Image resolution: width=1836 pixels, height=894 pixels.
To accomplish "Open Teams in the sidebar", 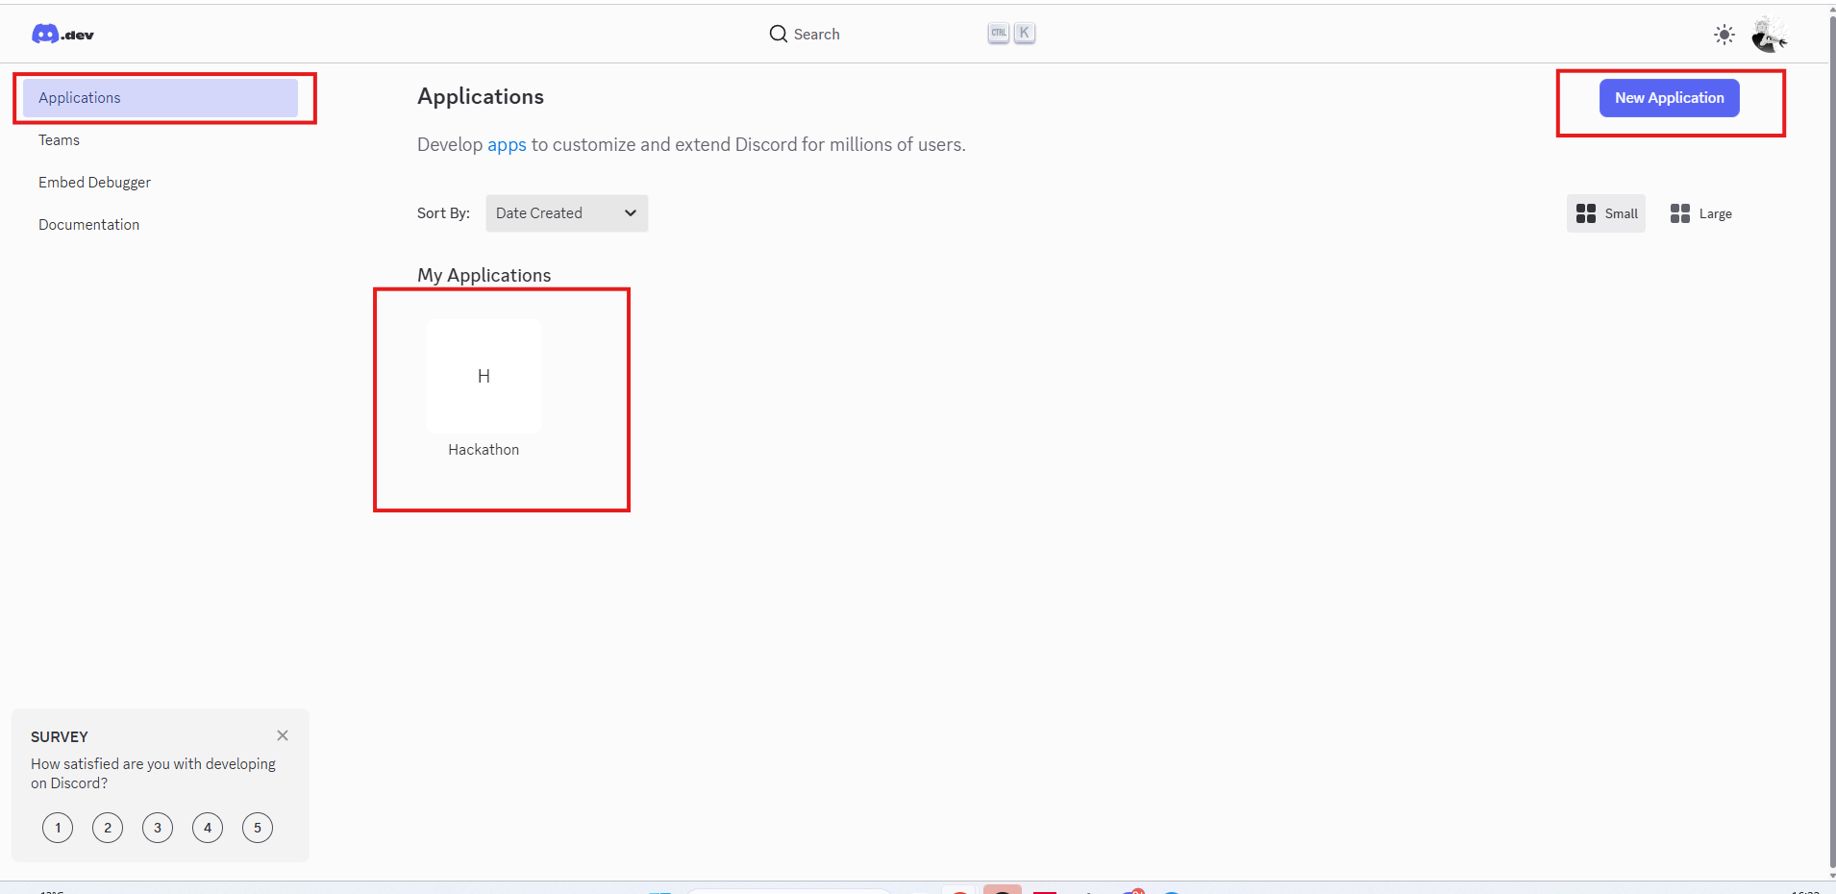I will pyautogui.click(x=60, y=140).
